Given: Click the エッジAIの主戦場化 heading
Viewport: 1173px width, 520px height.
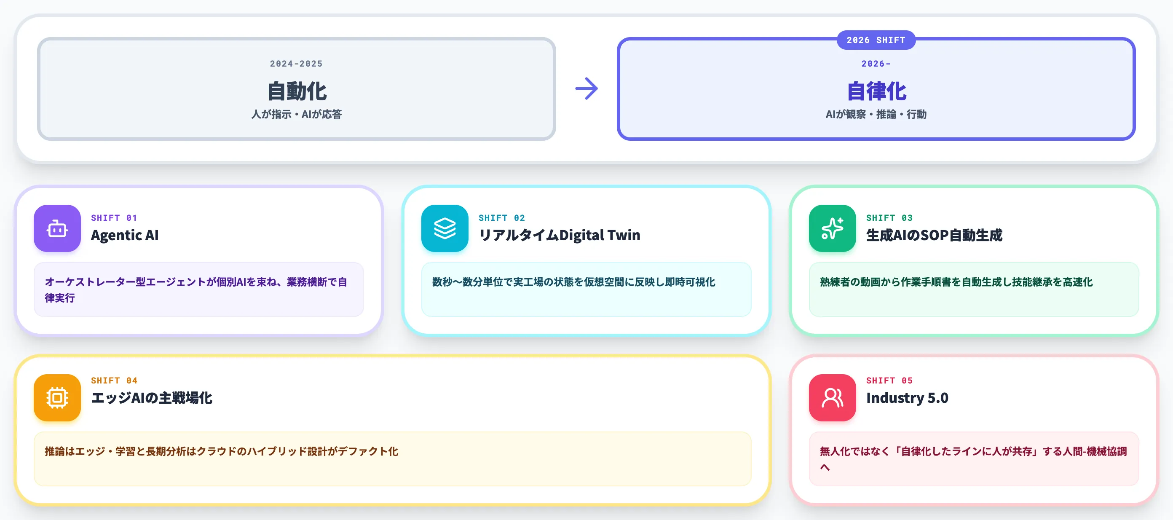Looking at the screenshot, I should 151,397.
